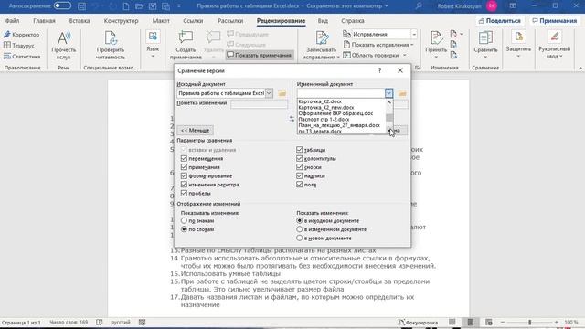Switch to the Макет tab
This screenshot has height=329, width=585.
pyautogui.click(x=161, y=21)
